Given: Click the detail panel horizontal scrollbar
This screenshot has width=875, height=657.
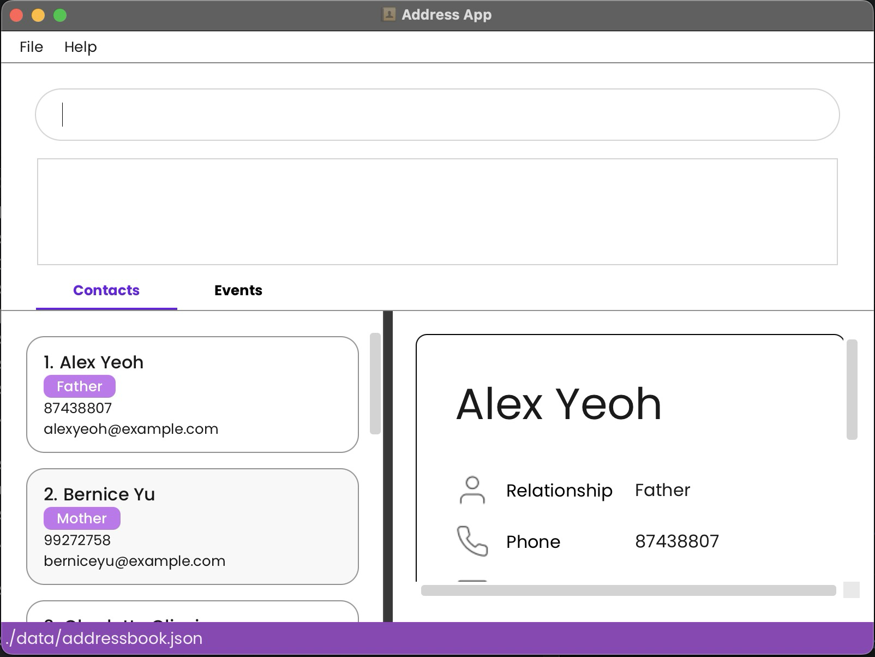Looking at the screenshot, I should click(x=628, y=590).
